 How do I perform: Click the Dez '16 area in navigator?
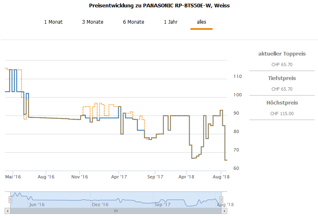tap(100, 205)
